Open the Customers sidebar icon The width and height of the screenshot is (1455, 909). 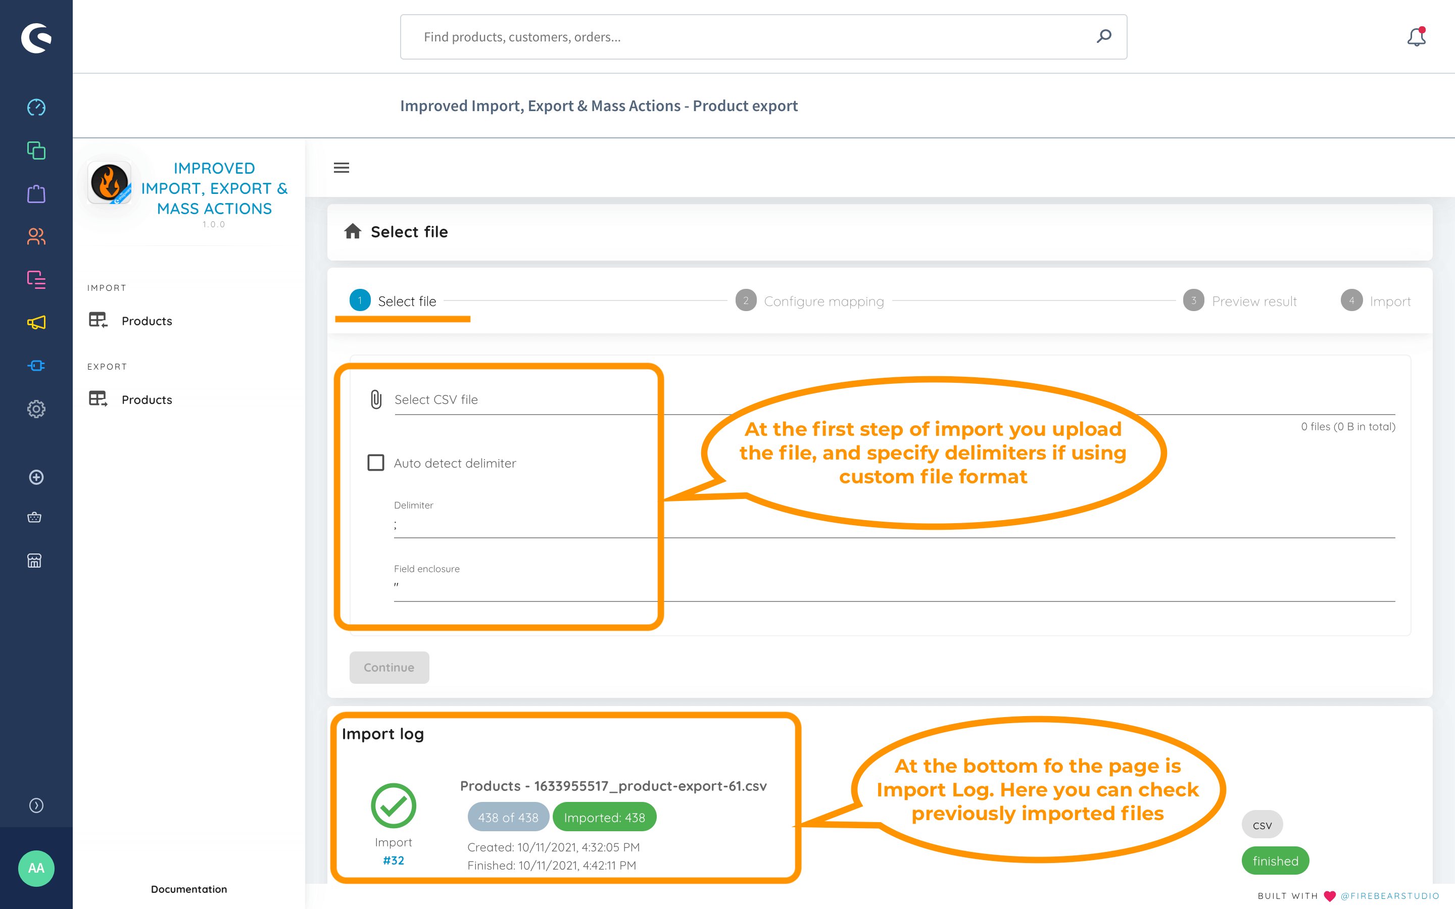[x=36, y=236]
